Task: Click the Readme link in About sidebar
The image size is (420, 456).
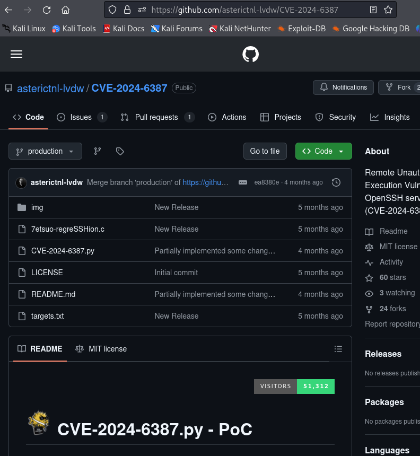Action: pos(393,231)
